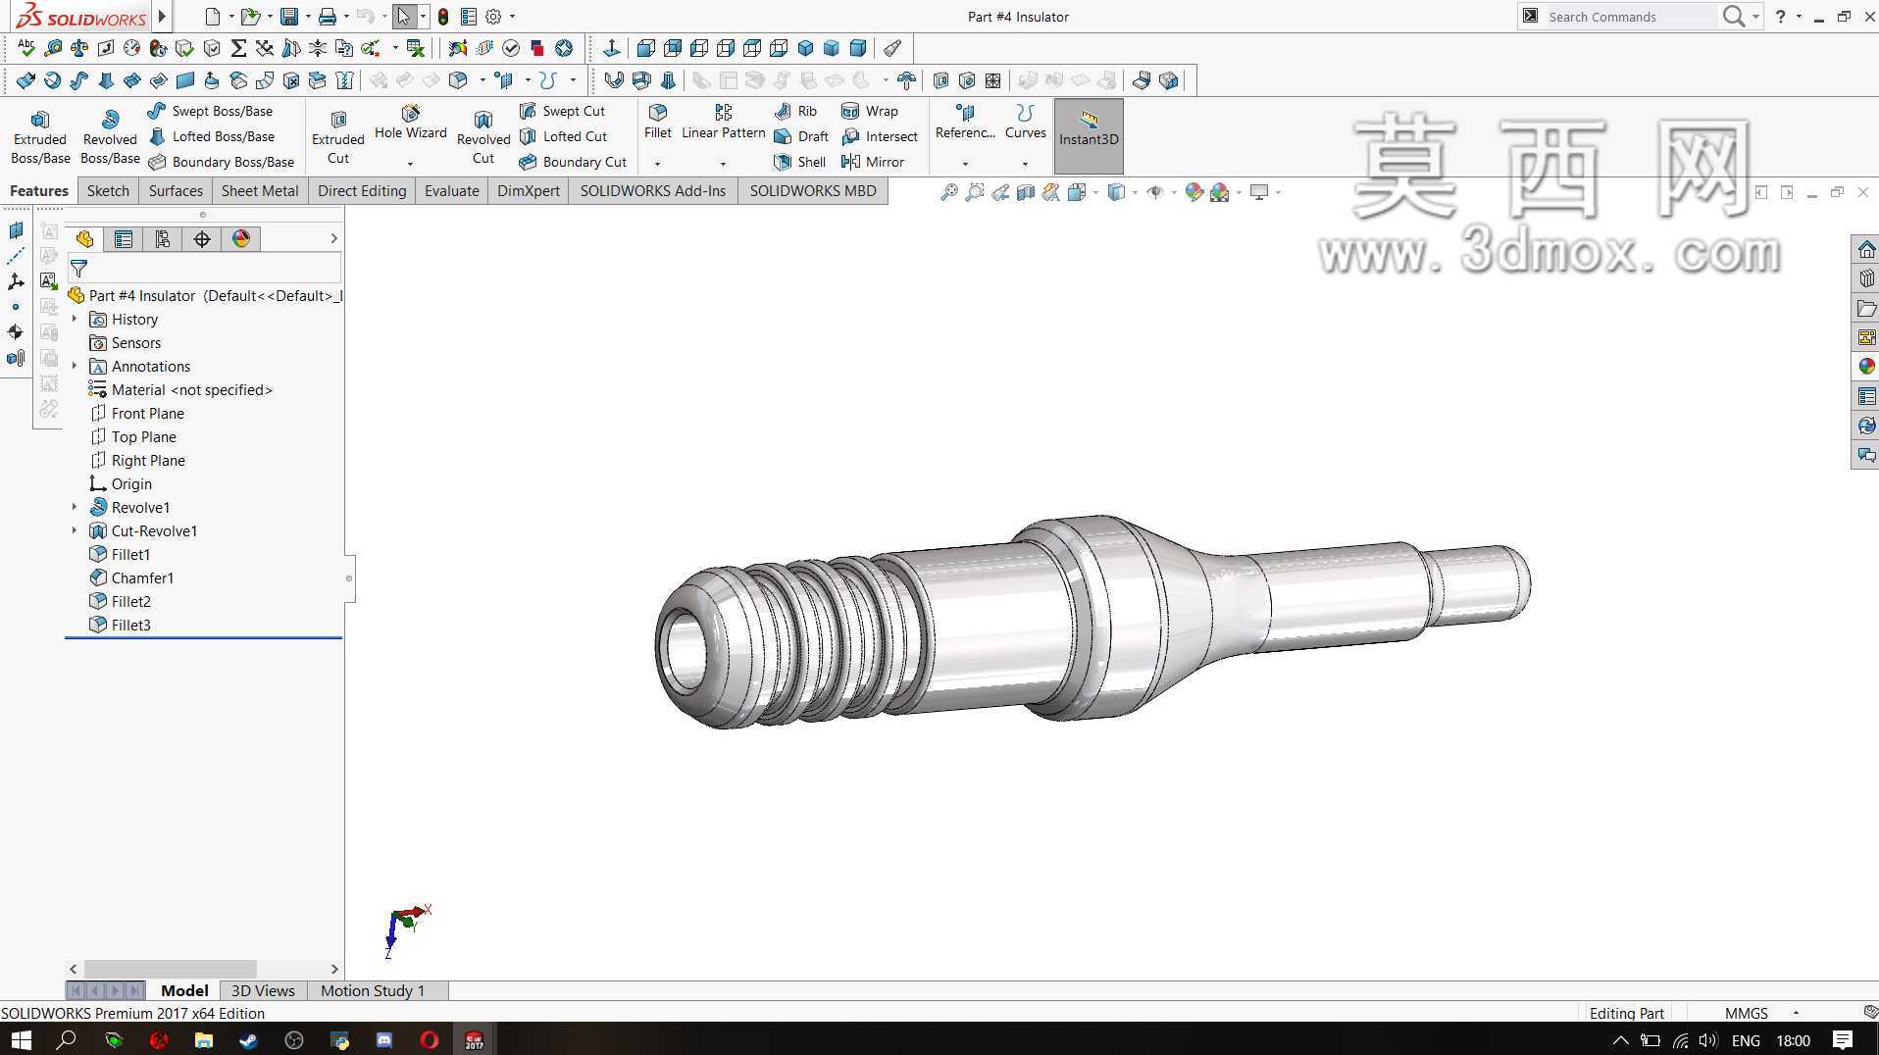Open the MMGS unit system menu
1879x1055 pixels.
pyautogui.click(x=1760, y=1013)
